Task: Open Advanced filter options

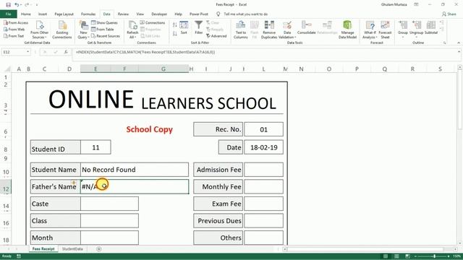Action: [x=216, y=36]
